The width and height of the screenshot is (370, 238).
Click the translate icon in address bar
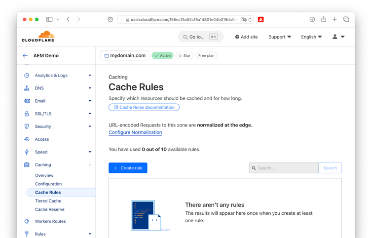click(243, 19)
